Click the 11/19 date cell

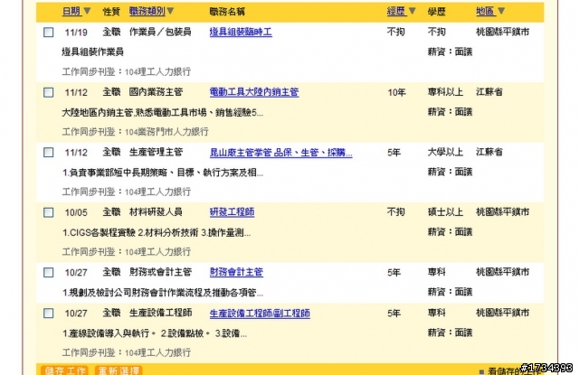(76, 33)
